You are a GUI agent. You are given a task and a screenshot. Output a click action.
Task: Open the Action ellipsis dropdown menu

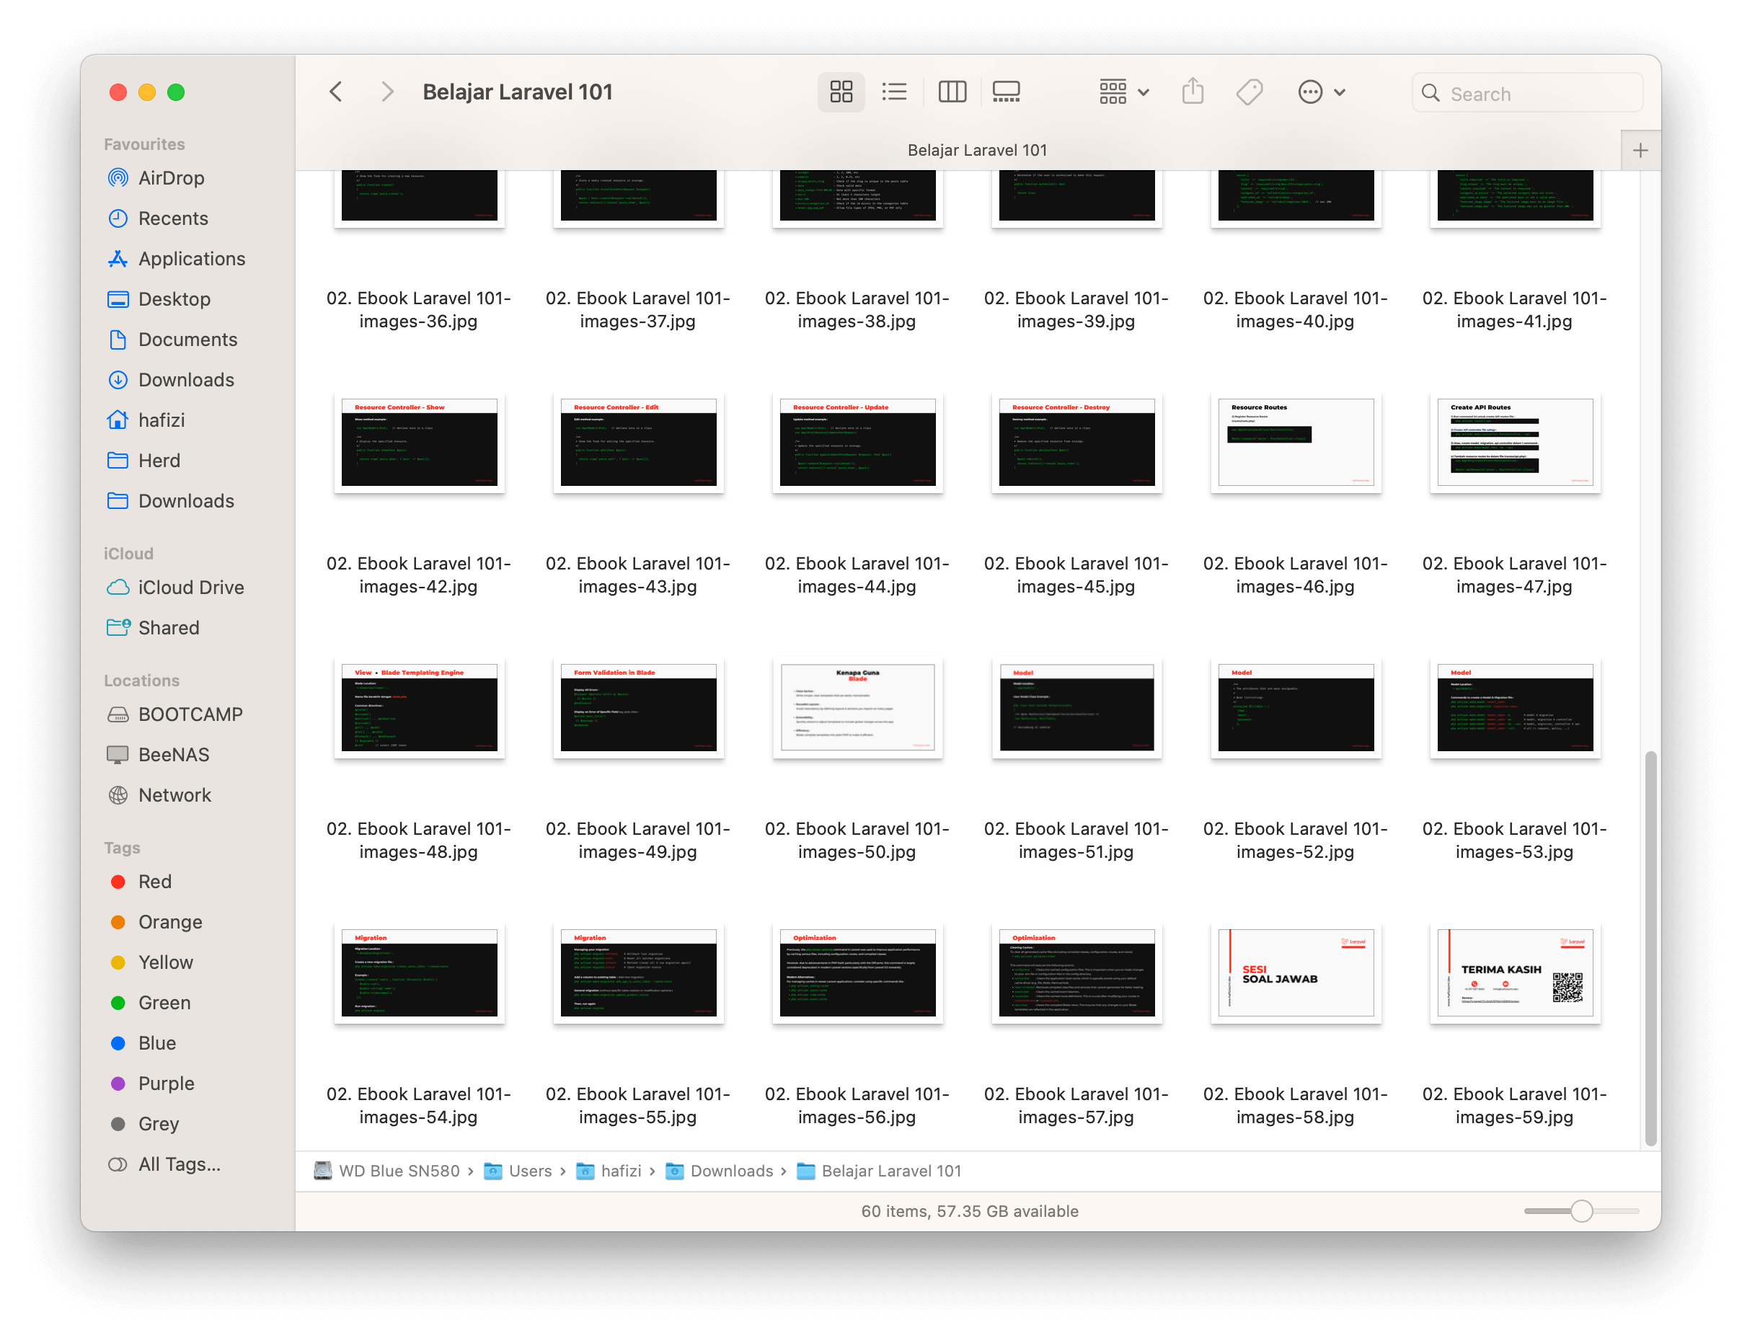pos(1321,92)
